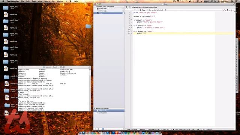The image size is (240, 135).
Task: Open the File menu
Action: pos(22,1)
